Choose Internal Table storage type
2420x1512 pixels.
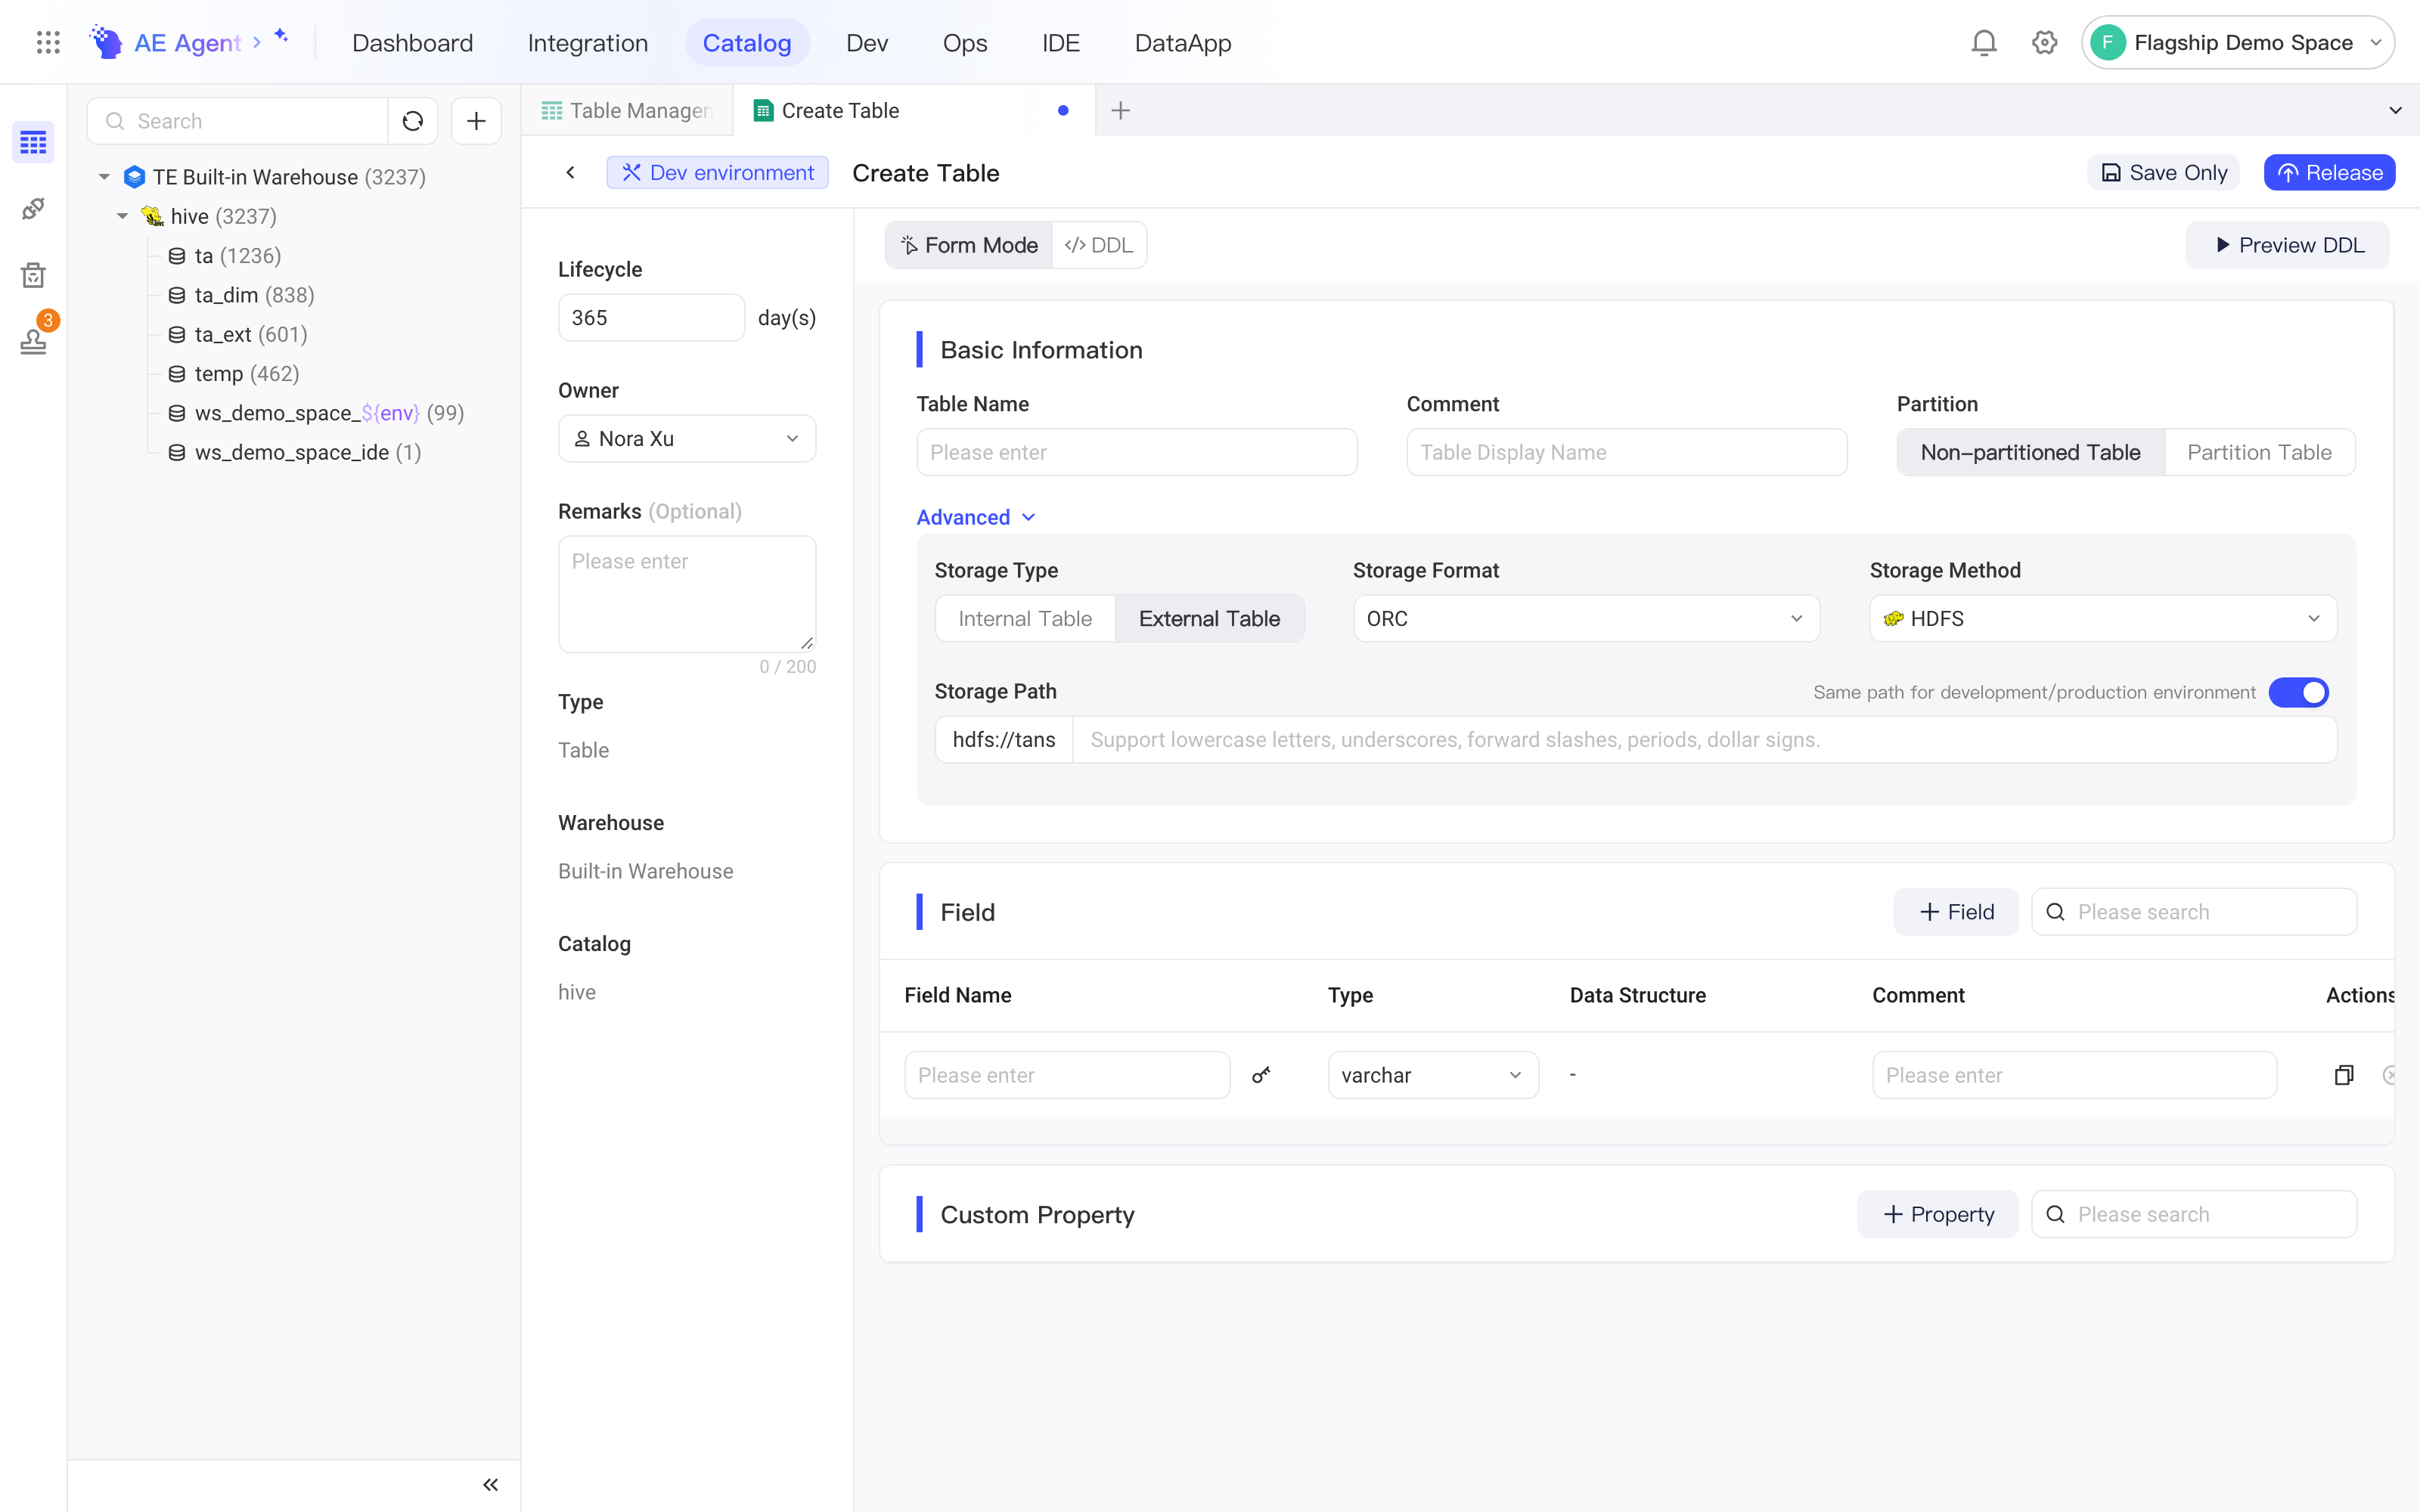click(x=1025, y=619)
